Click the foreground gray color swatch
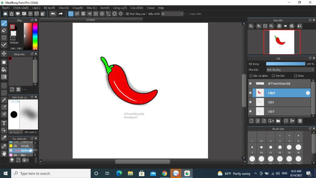The image size is (316, 178). 12,27
